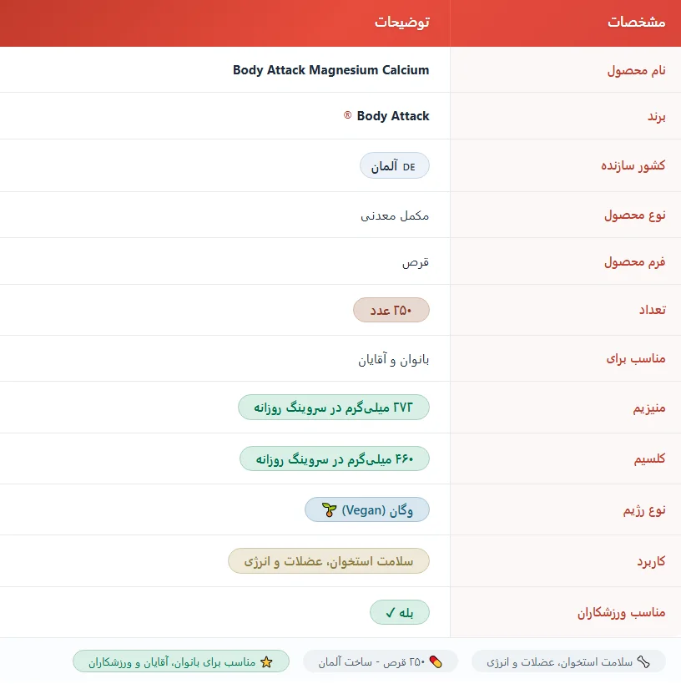Click the مناسب برای row label

point(636,358)
